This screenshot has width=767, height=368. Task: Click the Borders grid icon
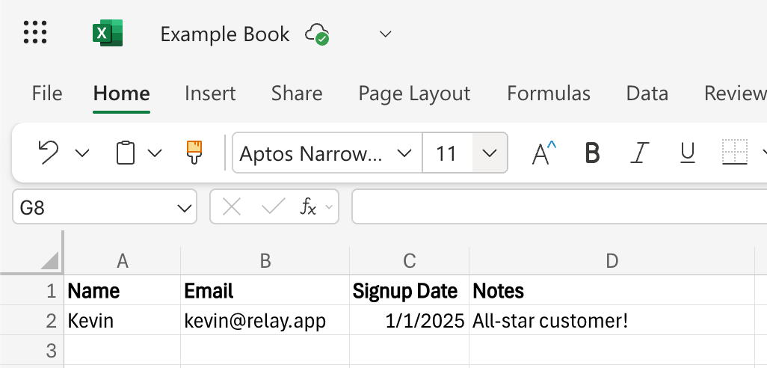pyautogui.click(x=734, y=153)
